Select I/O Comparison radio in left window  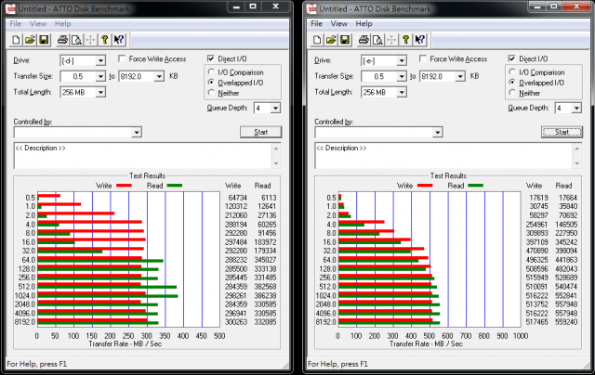[x=211, y=72]
